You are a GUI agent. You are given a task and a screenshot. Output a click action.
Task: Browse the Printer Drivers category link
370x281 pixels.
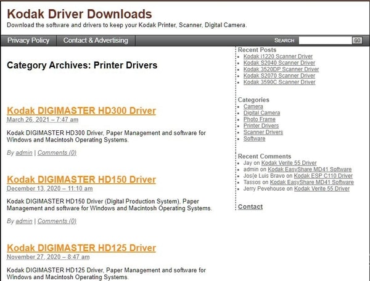(261, 125)
